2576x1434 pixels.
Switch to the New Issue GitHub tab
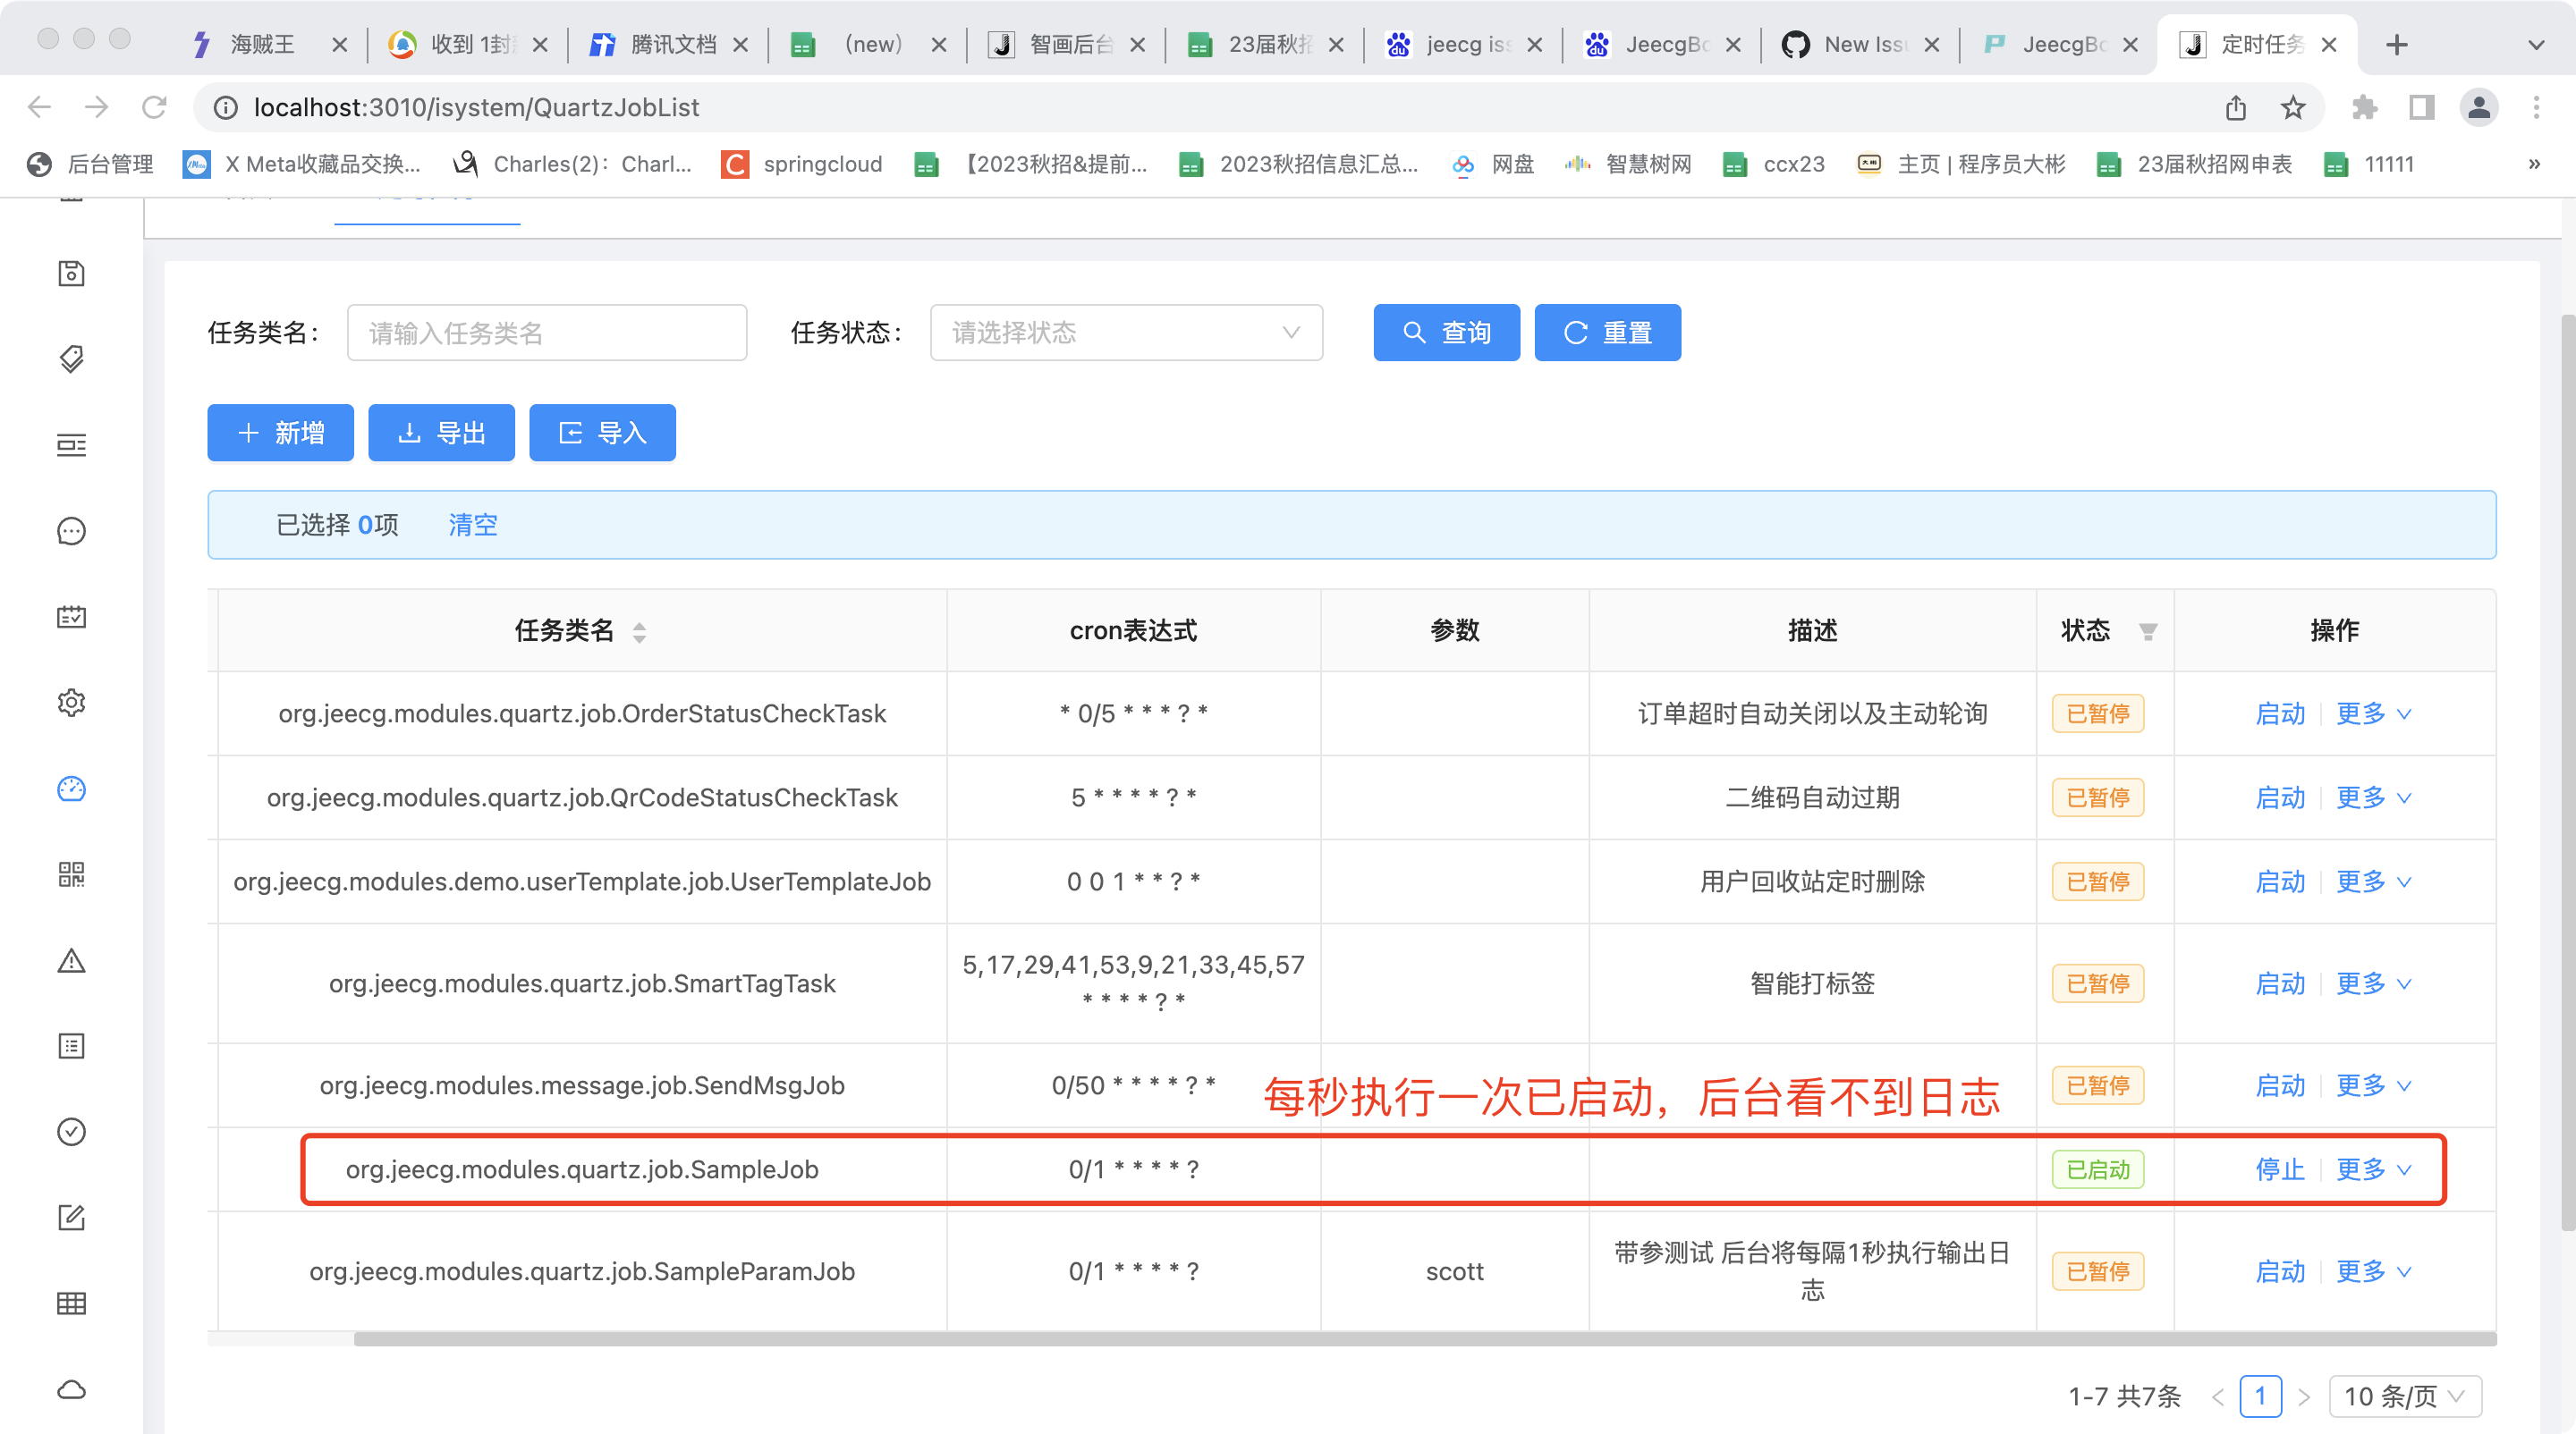tap(1861, 44)
